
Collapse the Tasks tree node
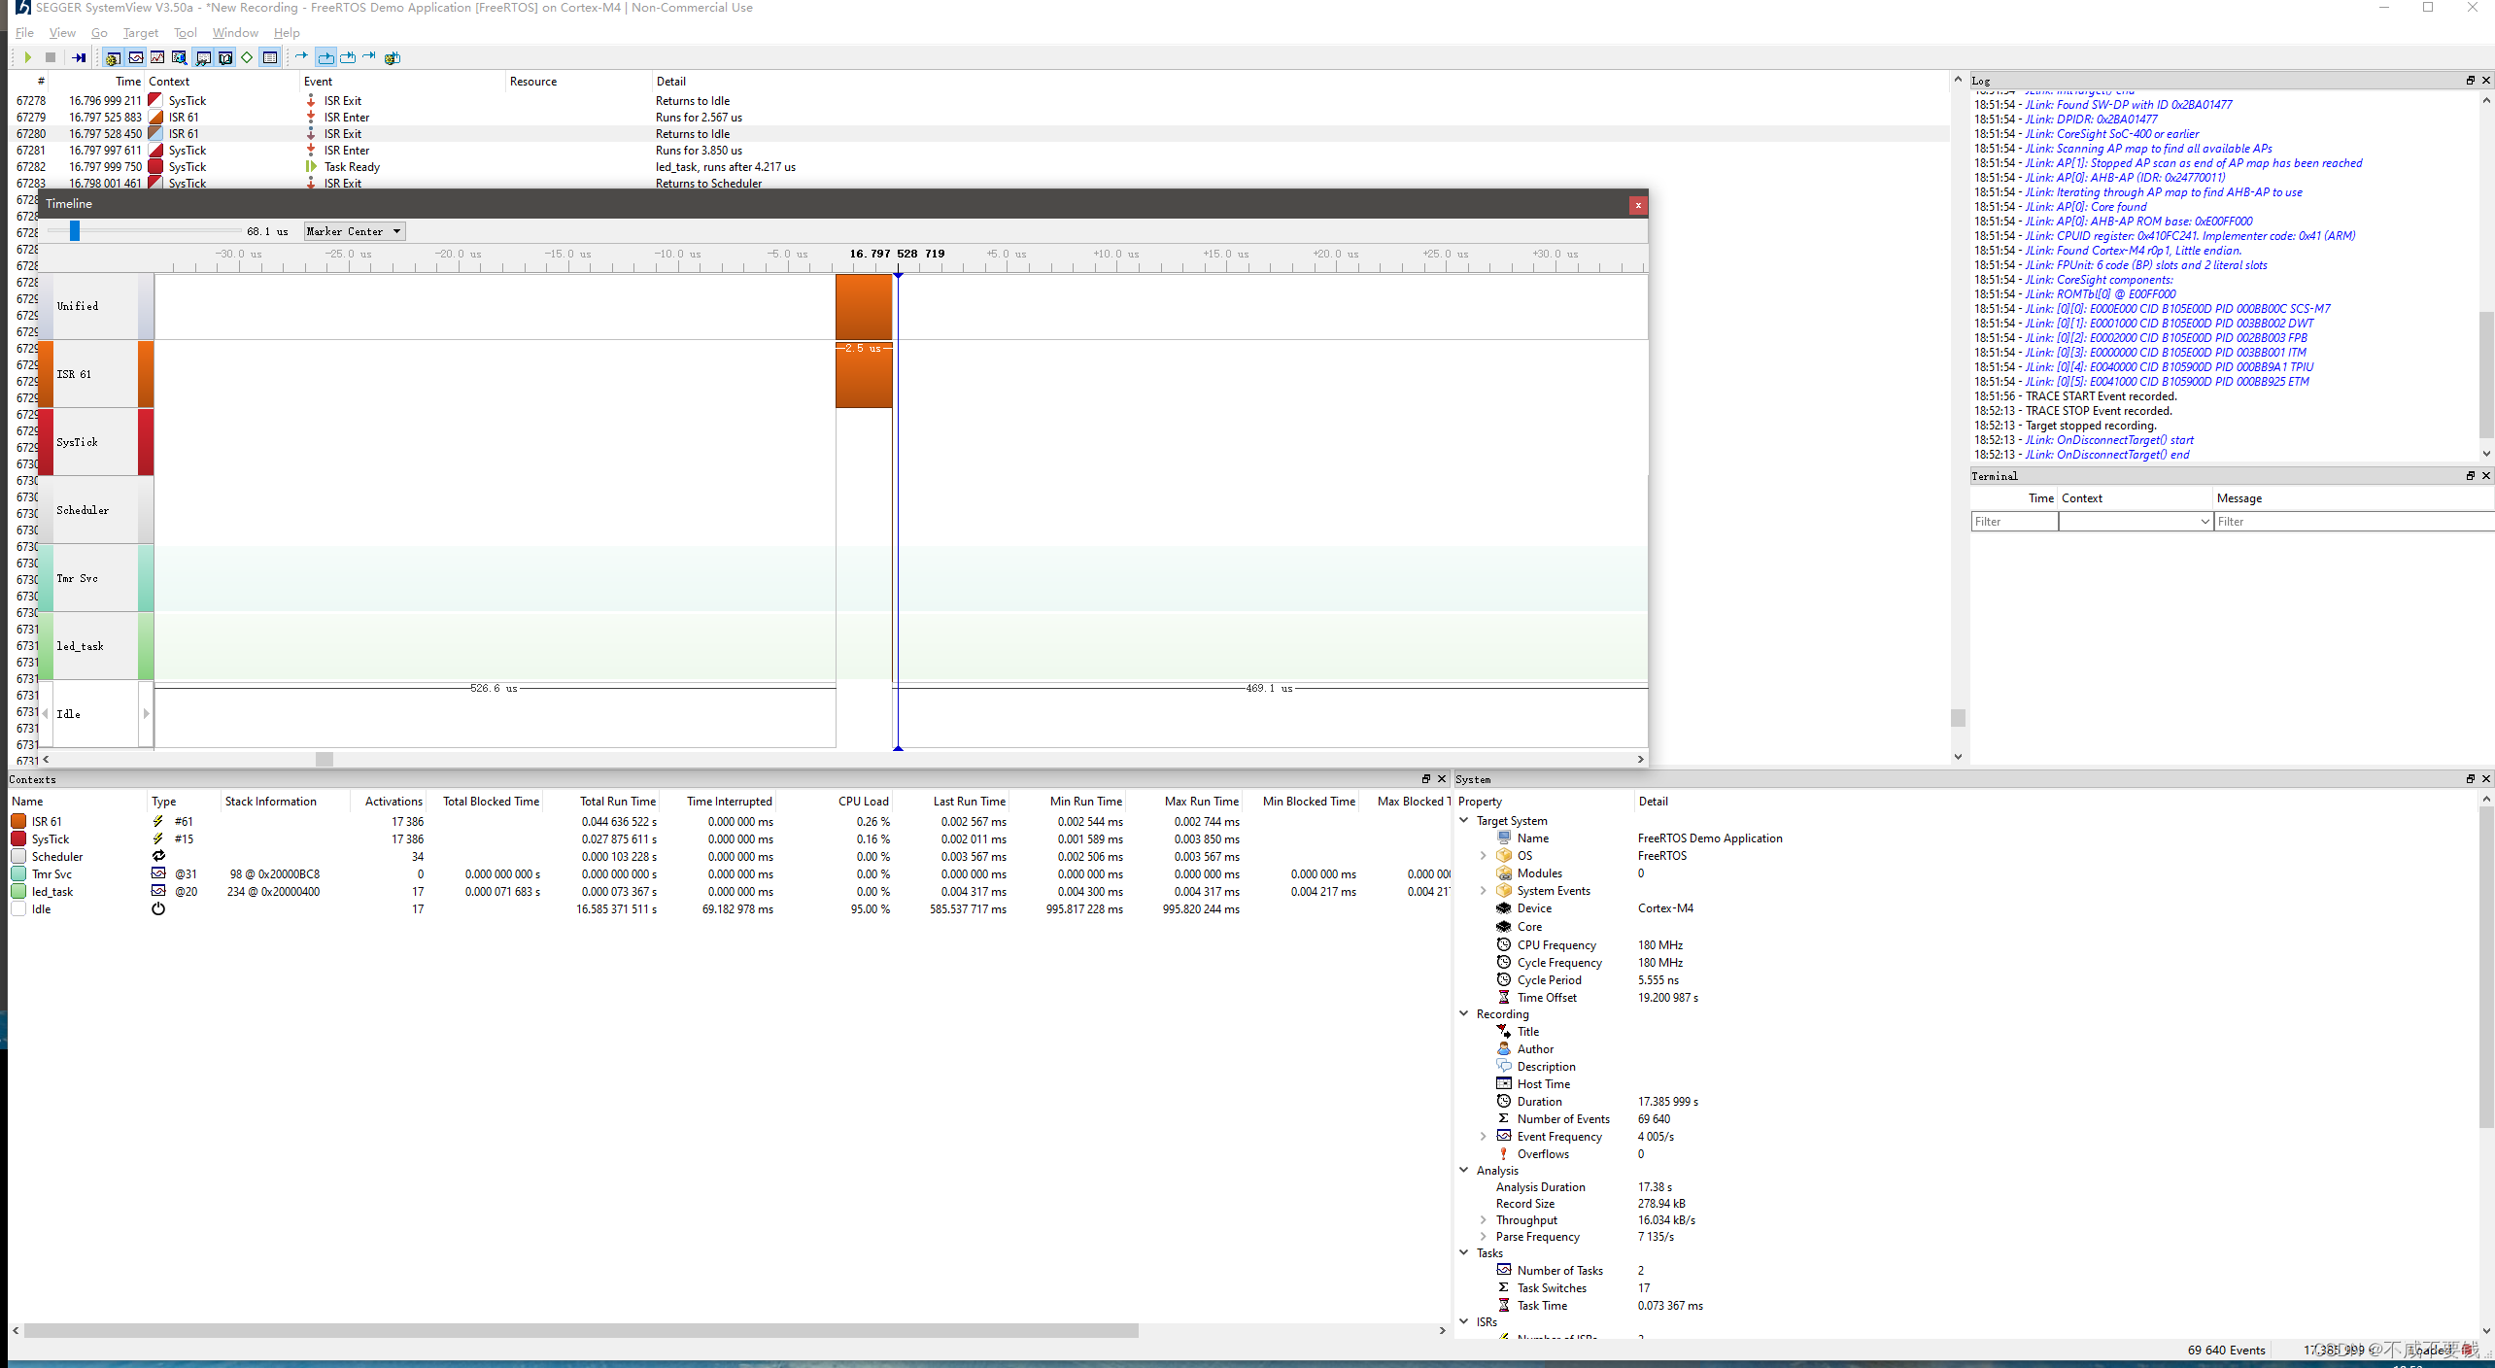[x=1464, y=1252]
